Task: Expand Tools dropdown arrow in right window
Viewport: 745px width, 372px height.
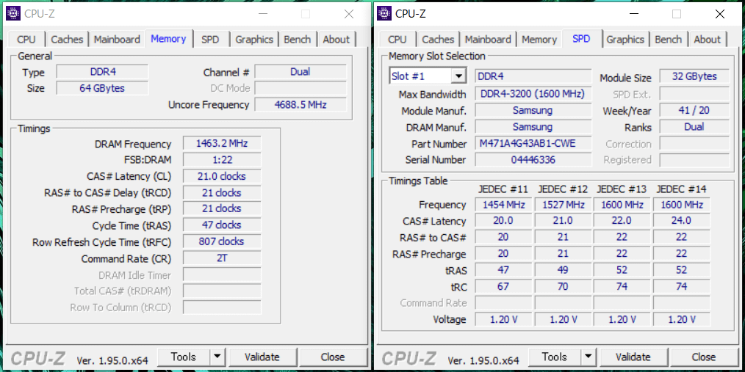Action: pyautogui.click(x=588, y=357)
